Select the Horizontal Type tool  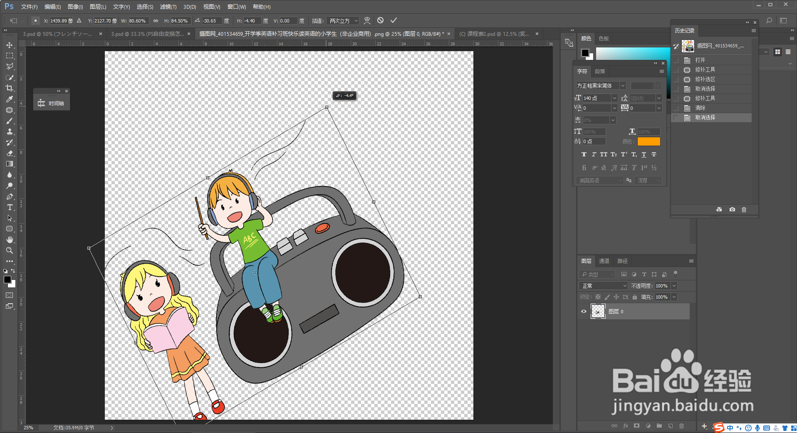point(10,207)
